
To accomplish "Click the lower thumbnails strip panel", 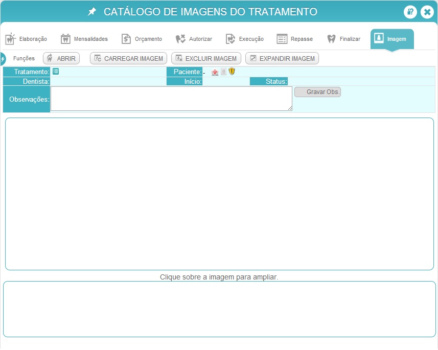I will [219, 309].
